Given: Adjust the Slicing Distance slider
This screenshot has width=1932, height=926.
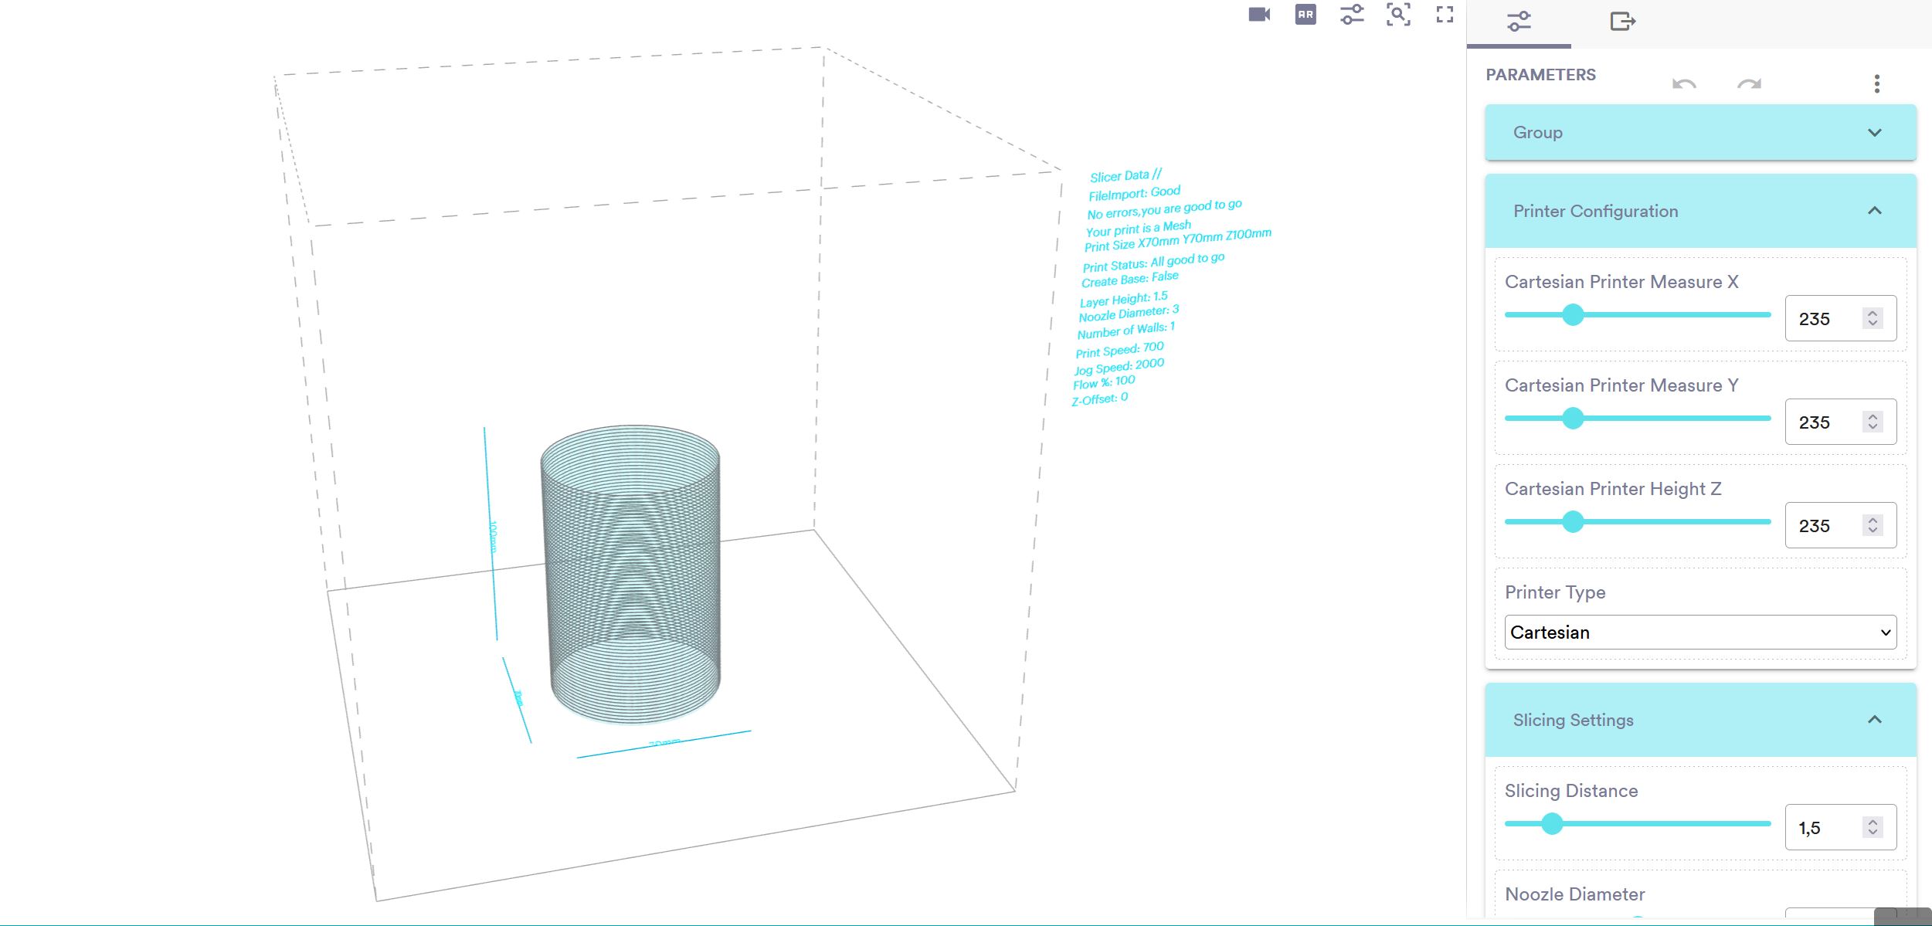Looking at the screenshot, I should coord(1550,824).
